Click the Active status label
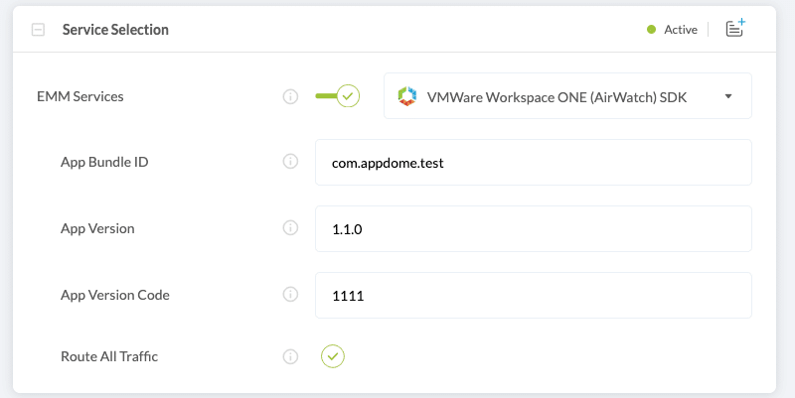 [681, 30]
